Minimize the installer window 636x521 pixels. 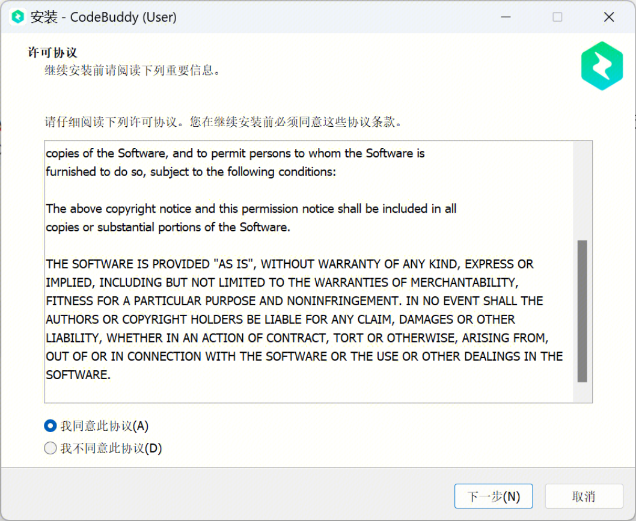coord(506,17)
